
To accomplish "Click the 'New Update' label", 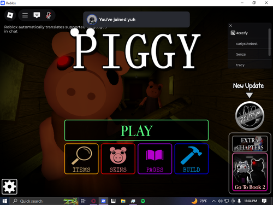I will pos(248,86).
